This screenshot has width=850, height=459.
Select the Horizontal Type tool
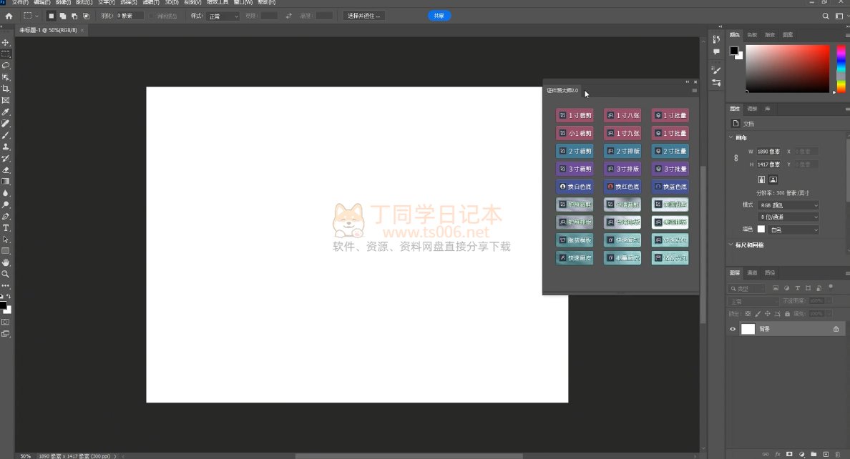point(6,228)
